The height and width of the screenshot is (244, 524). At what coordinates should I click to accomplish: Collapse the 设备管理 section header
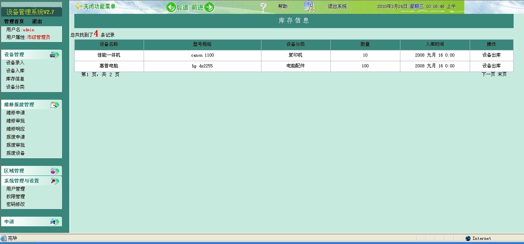point(14,55)
